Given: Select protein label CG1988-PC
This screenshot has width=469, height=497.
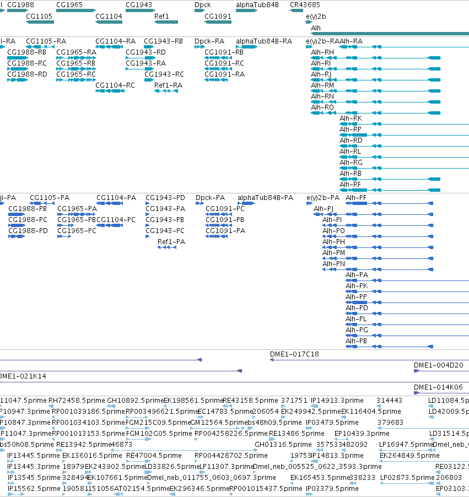Looking at the screenshot, I should pos(28,220).
